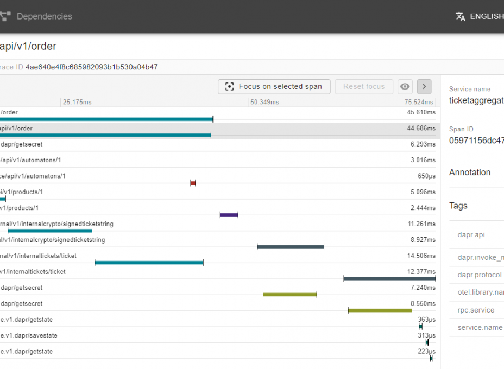Image resolution: width=504 pixels, height=369 pixels.
Task: Open the ENGLISH language selector
Action: point(486,16)
